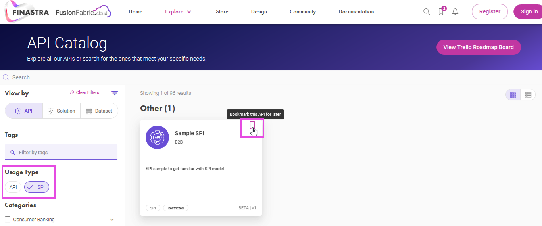Open the notifications bell icon
Screen dimensions: 542x226
point(455,11)
